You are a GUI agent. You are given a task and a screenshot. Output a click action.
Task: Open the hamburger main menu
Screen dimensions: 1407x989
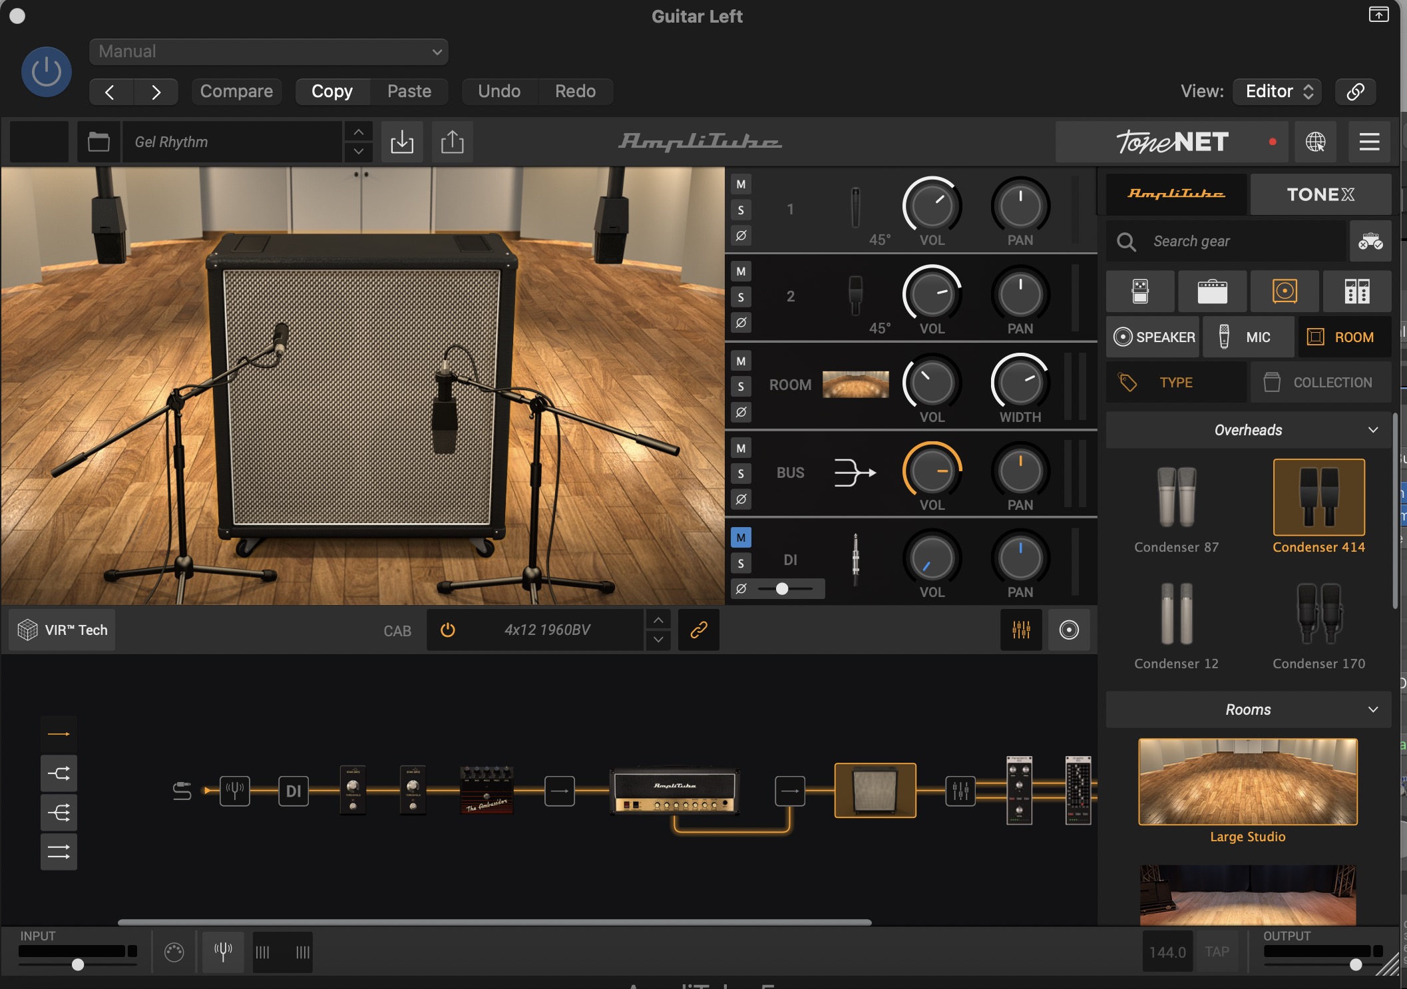coord(1369,142)
